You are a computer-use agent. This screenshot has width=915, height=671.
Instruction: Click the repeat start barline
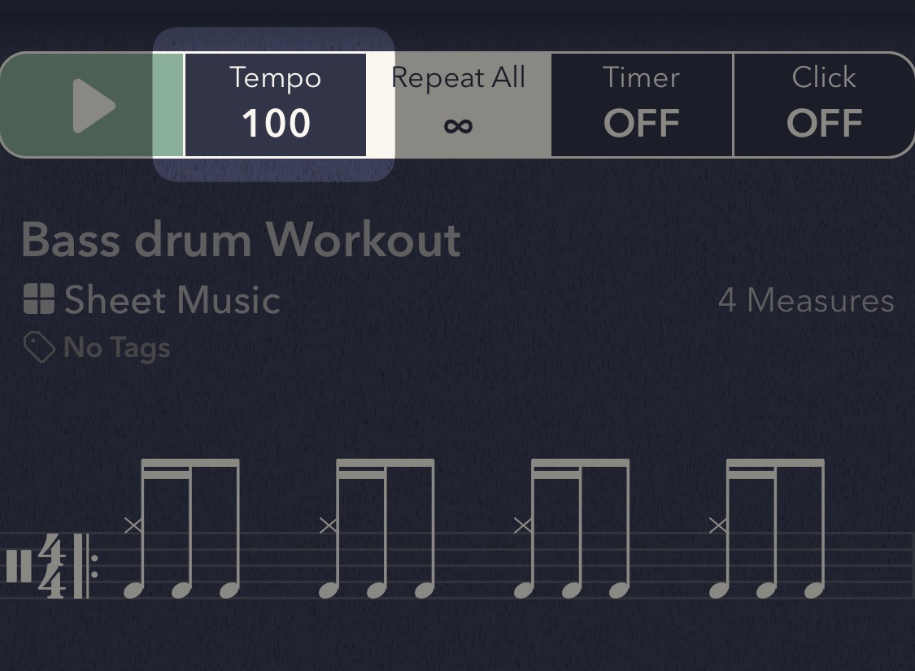(x=84, y=566)
